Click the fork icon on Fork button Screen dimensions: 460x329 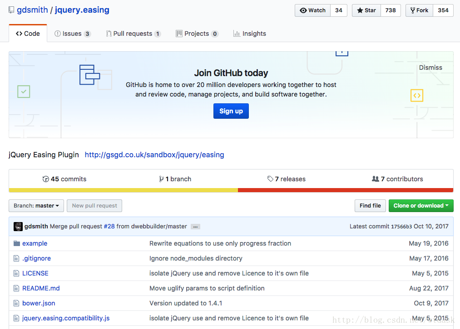(x=413, y=10)
